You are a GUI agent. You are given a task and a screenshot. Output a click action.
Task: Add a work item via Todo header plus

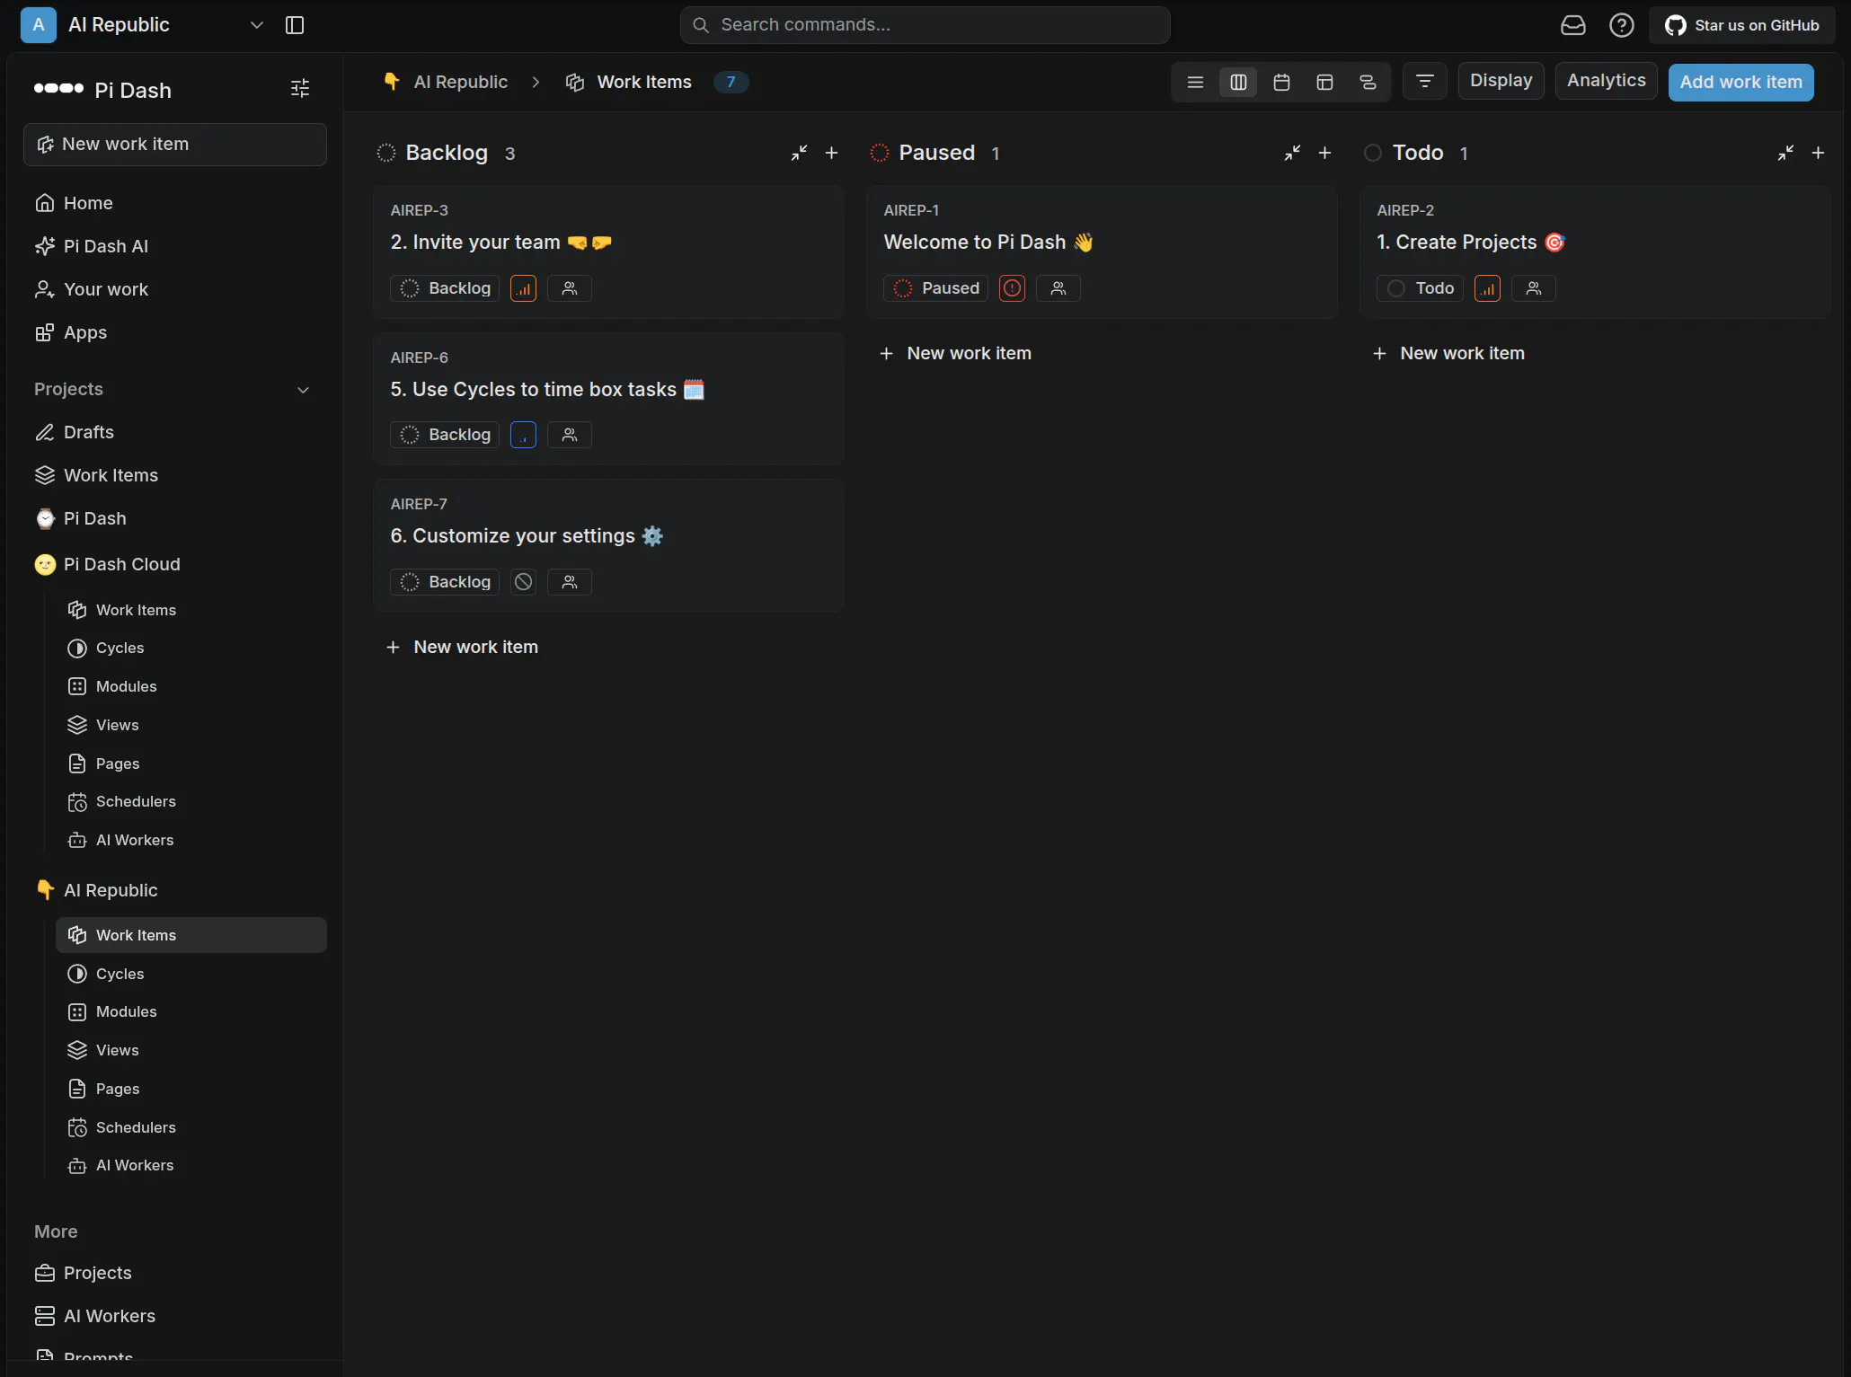[1818, 153]
